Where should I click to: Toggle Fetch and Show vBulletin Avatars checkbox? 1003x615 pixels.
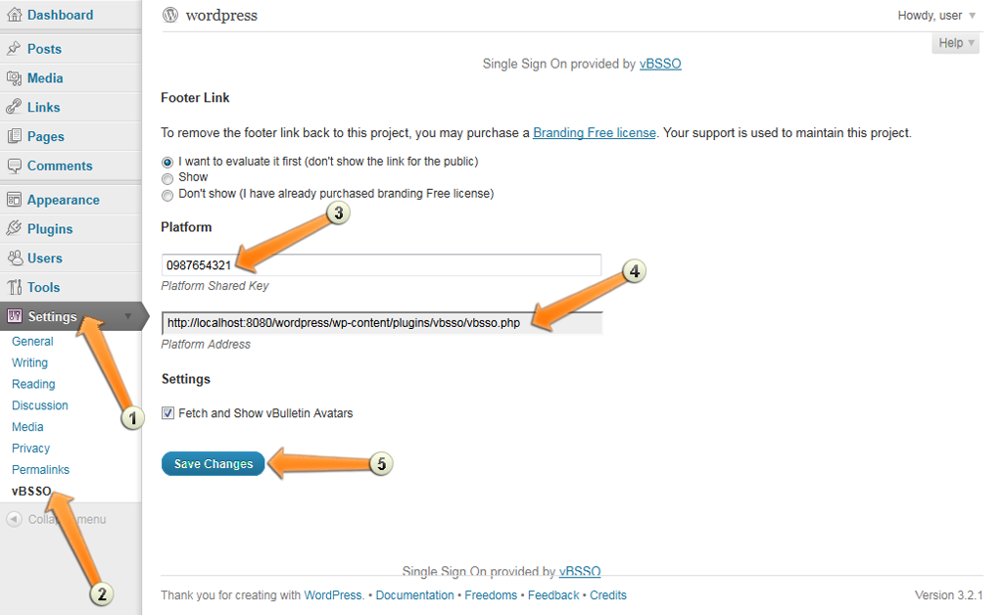pyautogui.click(x=167, y=413)
